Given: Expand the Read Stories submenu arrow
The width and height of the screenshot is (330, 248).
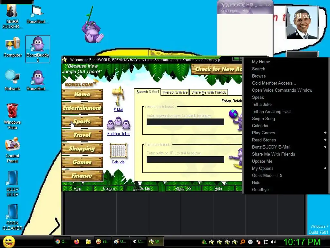Looking at the screenshot, I should [325, 140].
